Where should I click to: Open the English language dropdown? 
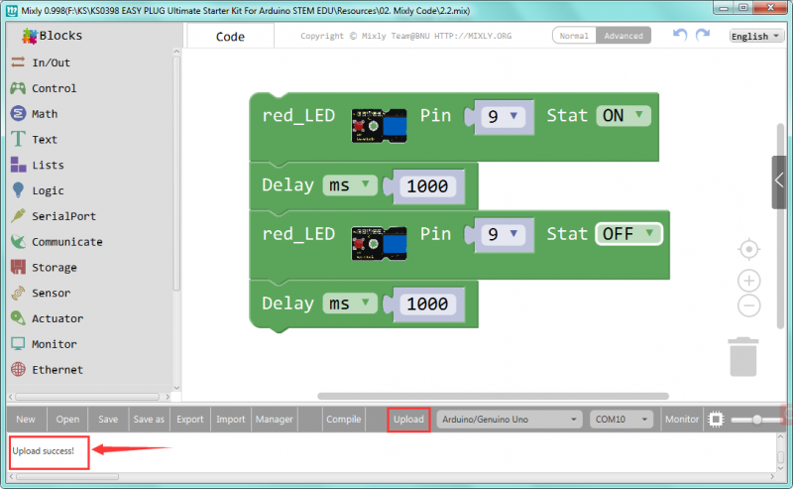pyautogui.click(x=755, y=36)
